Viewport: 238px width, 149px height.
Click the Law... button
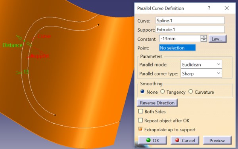click(x=217, y=39)
